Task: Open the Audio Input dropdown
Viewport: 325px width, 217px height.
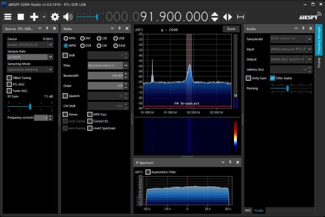Action: pos(291,49)
